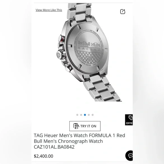Click the phone icon in Try It On
This screenshot has height=164, width=164.
click(76, 126)
